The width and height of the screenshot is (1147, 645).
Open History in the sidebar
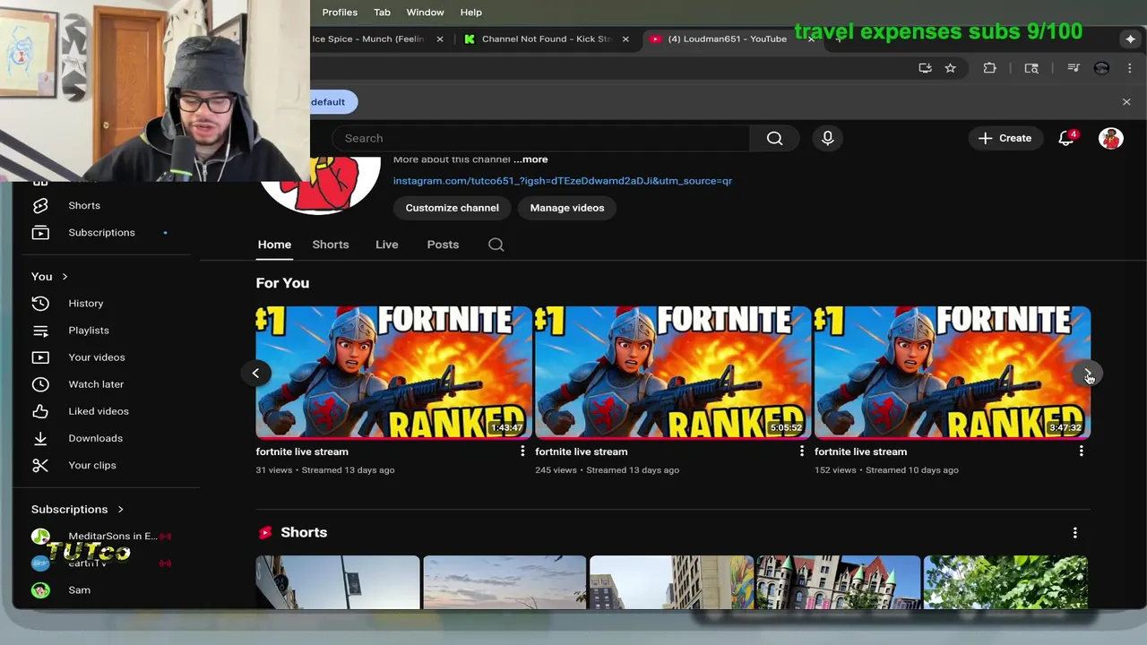(x=106, y=304)
